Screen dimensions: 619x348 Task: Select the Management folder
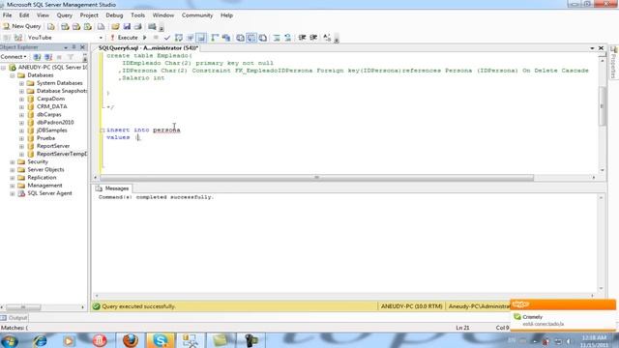point(44,186)
